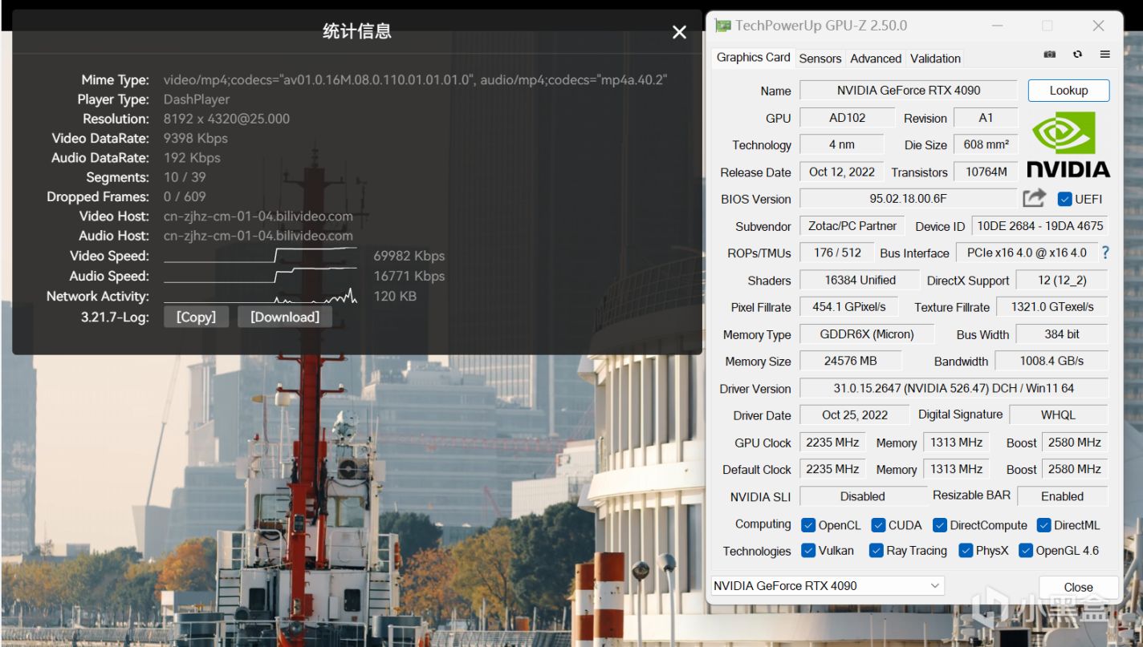
Task: Open the Validation tab
Action: [935, 59]
